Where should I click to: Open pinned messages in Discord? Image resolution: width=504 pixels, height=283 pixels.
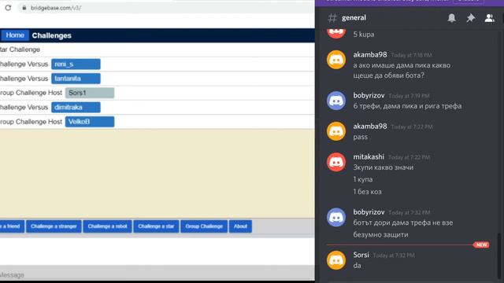[471, 17]
